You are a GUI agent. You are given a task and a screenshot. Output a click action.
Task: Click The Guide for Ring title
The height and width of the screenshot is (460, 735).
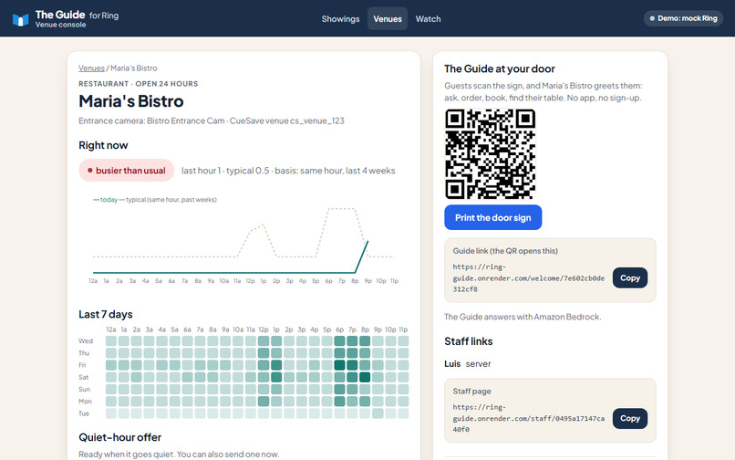click(x=77, y=15)
